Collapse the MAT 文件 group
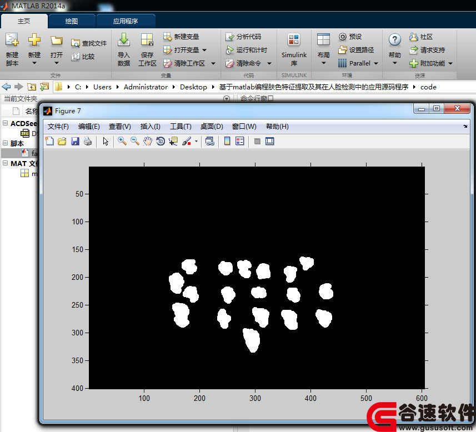Image resolution: width=476 pixels, height=432 pixels. [5, 163]
